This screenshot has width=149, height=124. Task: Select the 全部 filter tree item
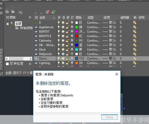[x=18, y=24]
